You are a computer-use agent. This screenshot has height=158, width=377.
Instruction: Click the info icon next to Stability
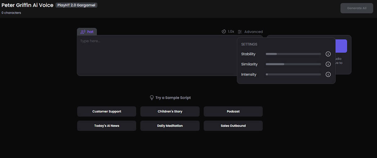328,54
